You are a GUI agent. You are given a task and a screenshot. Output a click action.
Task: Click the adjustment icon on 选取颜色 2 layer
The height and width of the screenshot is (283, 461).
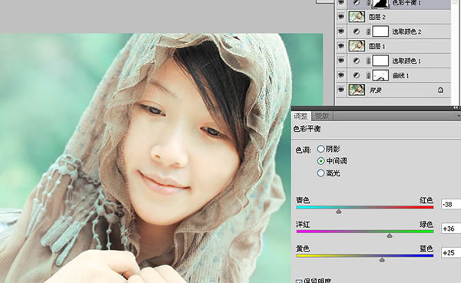[x=357, y=31]
